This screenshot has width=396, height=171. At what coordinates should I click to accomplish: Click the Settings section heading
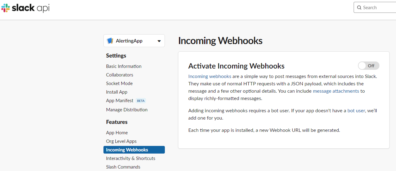[x=116, y=55]
